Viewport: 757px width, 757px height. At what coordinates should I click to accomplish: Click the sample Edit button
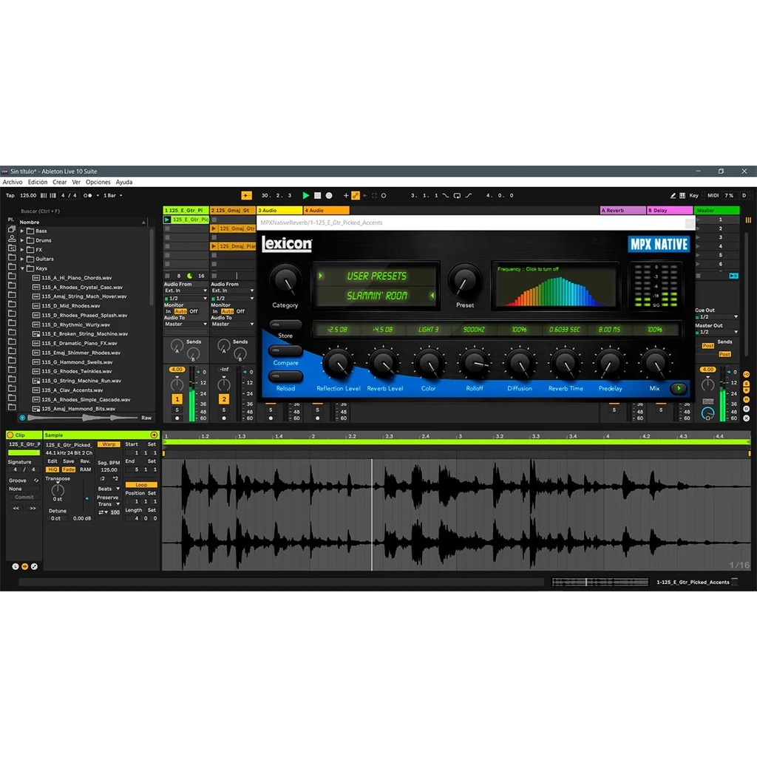pyautogui.click(x=52, y=461)
